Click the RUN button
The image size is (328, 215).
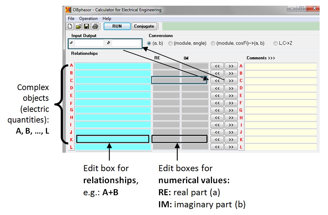click(x=117, y=26)
